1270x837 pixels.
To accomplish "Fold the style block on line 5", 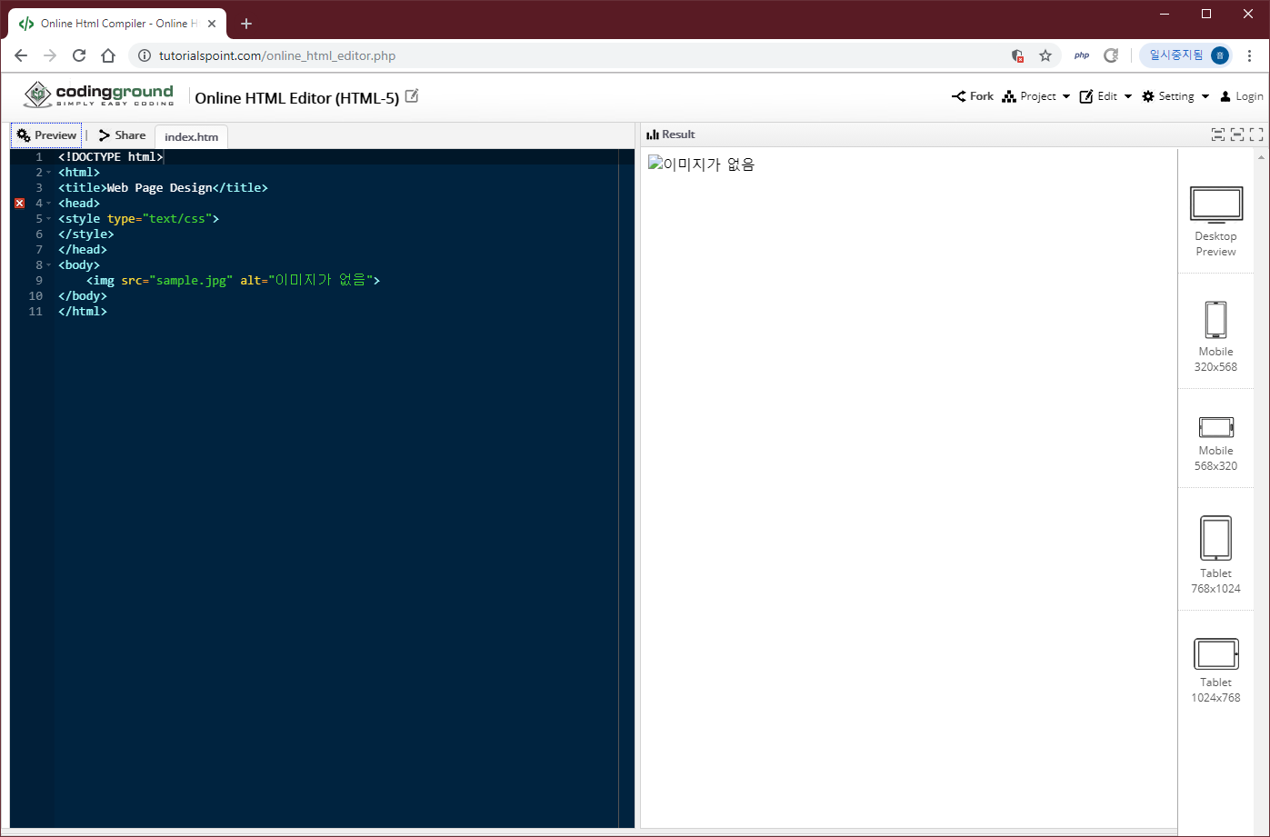I will point(48,219).
